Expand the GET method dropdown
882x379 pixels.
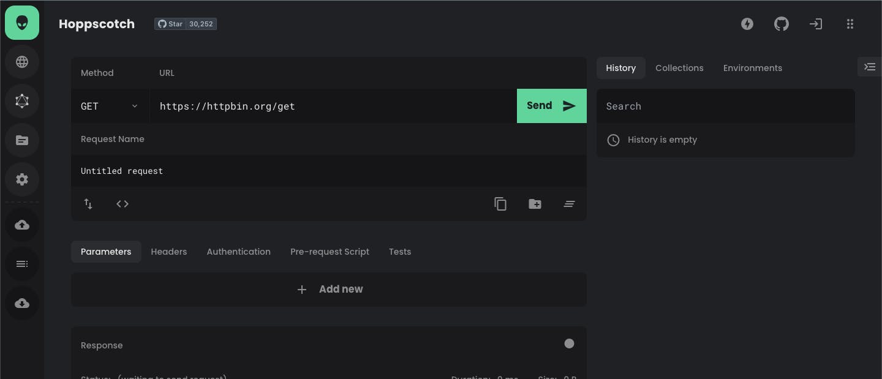(x=110, y=106)
